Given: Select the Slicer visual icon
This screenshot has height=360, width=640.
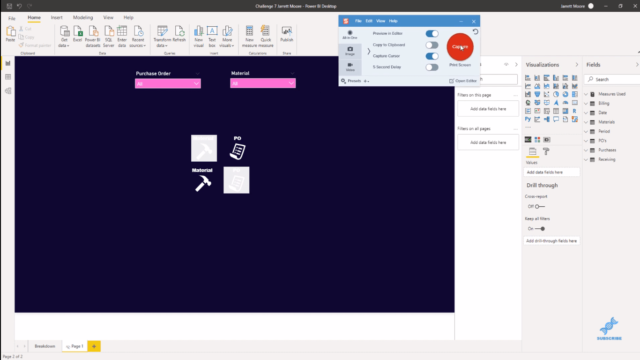Looking at the screenshot, I should [547, 111].
